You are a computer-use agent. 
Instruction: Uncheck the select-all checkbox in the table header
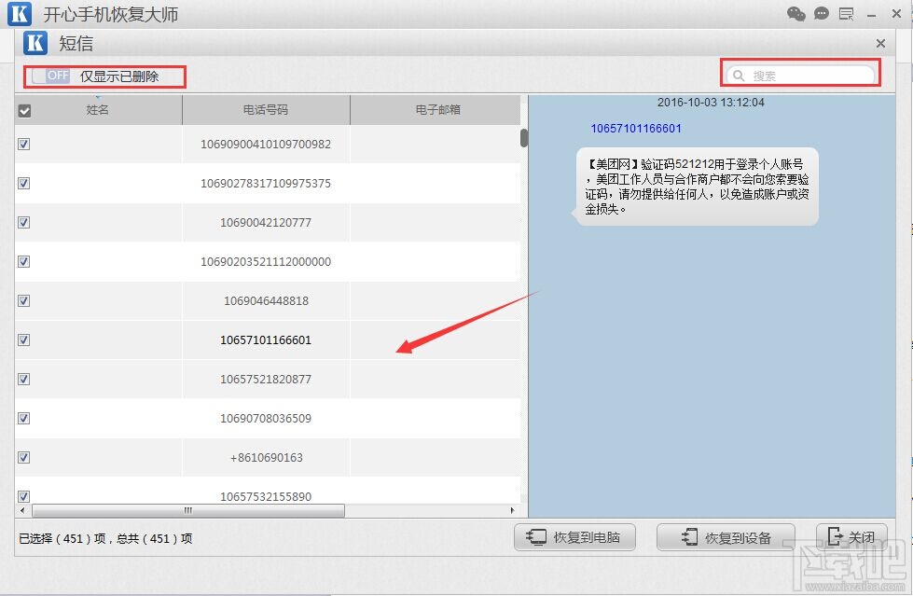[x=23, y=109]
